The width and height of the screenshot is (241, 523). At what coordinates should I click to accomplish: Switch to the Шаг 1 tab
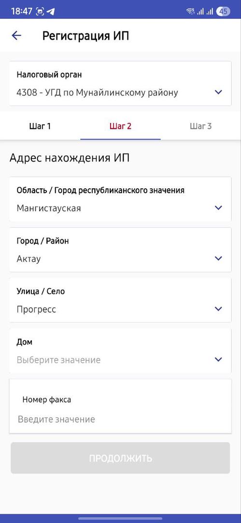40,126
